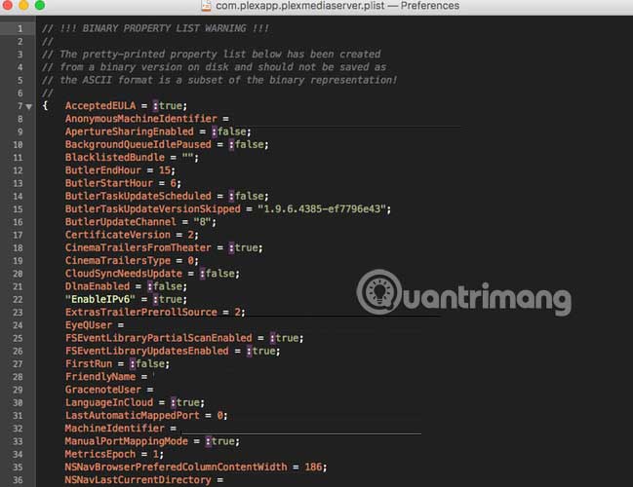The height and width of the screenshot is (487, 633).
Task: Click the FSEventLibraryPartialScanEnabled key
Action: [159, 338]
